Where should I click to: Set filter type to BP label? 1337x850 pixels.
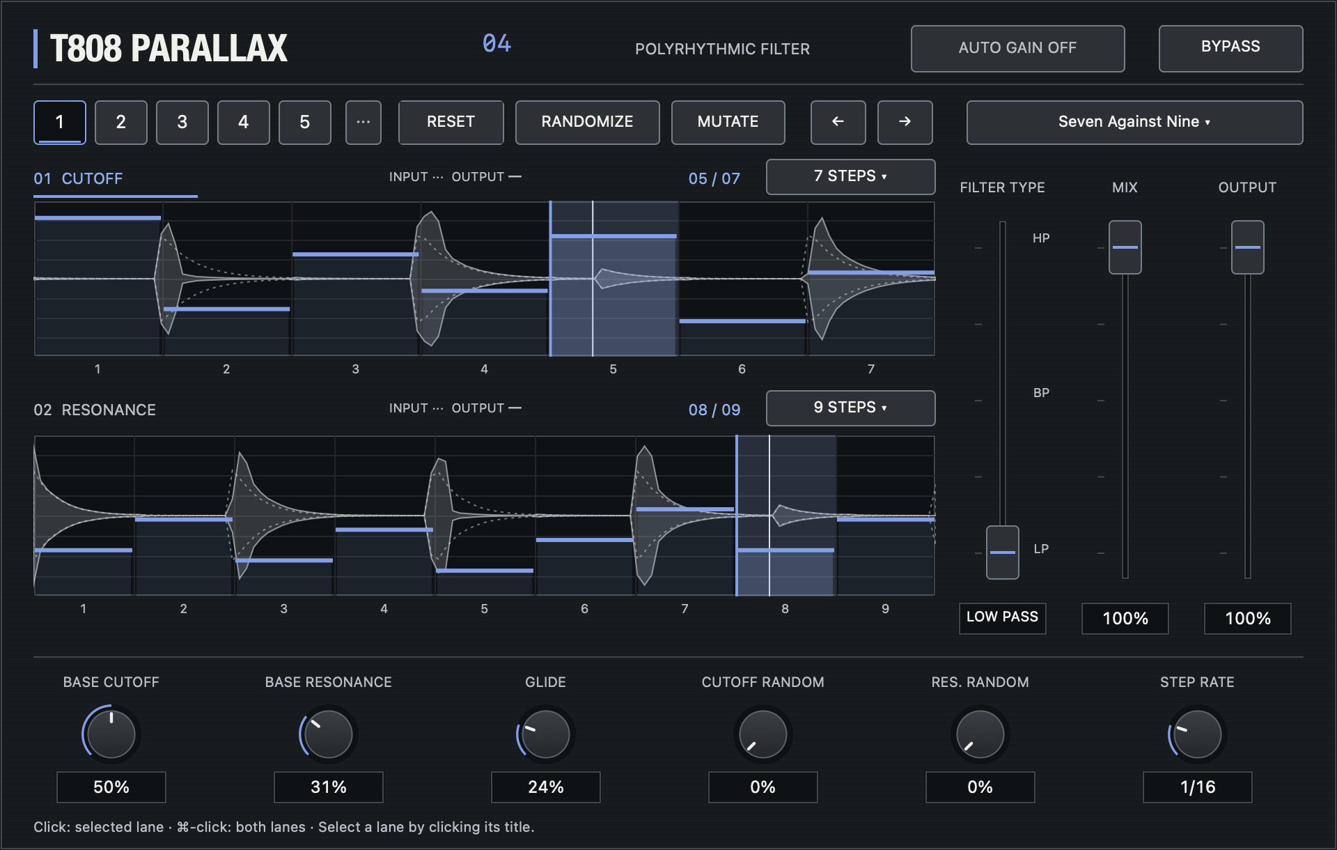1041,393
